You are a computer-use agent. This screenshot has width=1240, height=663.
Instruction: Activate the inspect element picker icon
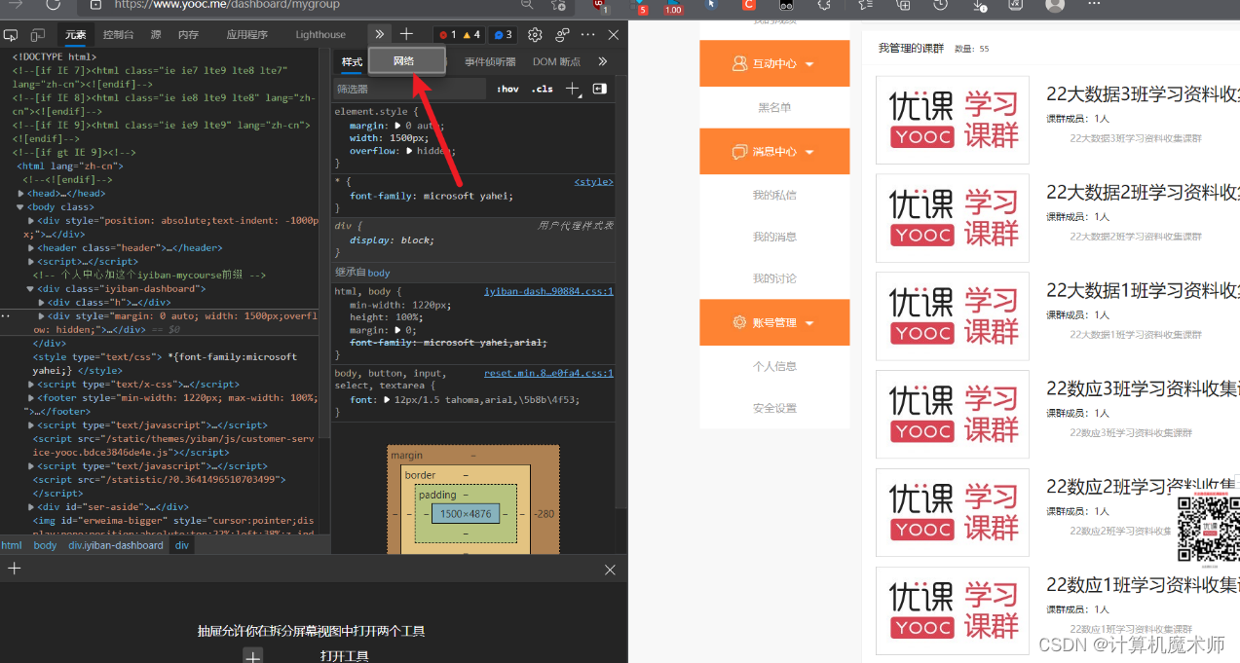[11, 35]
